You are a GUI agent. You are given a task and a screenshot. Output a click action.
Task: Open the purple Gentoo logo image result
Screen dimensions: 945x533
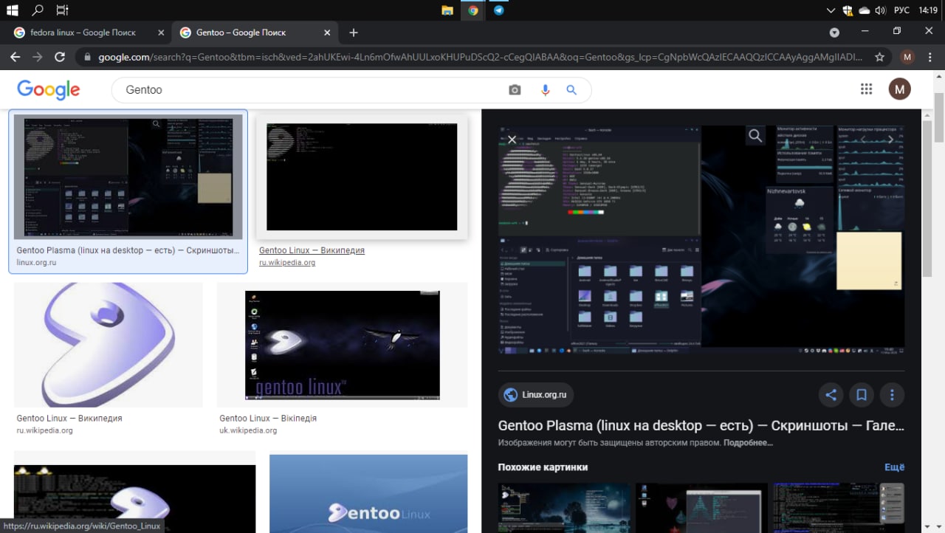pos(108,344)
